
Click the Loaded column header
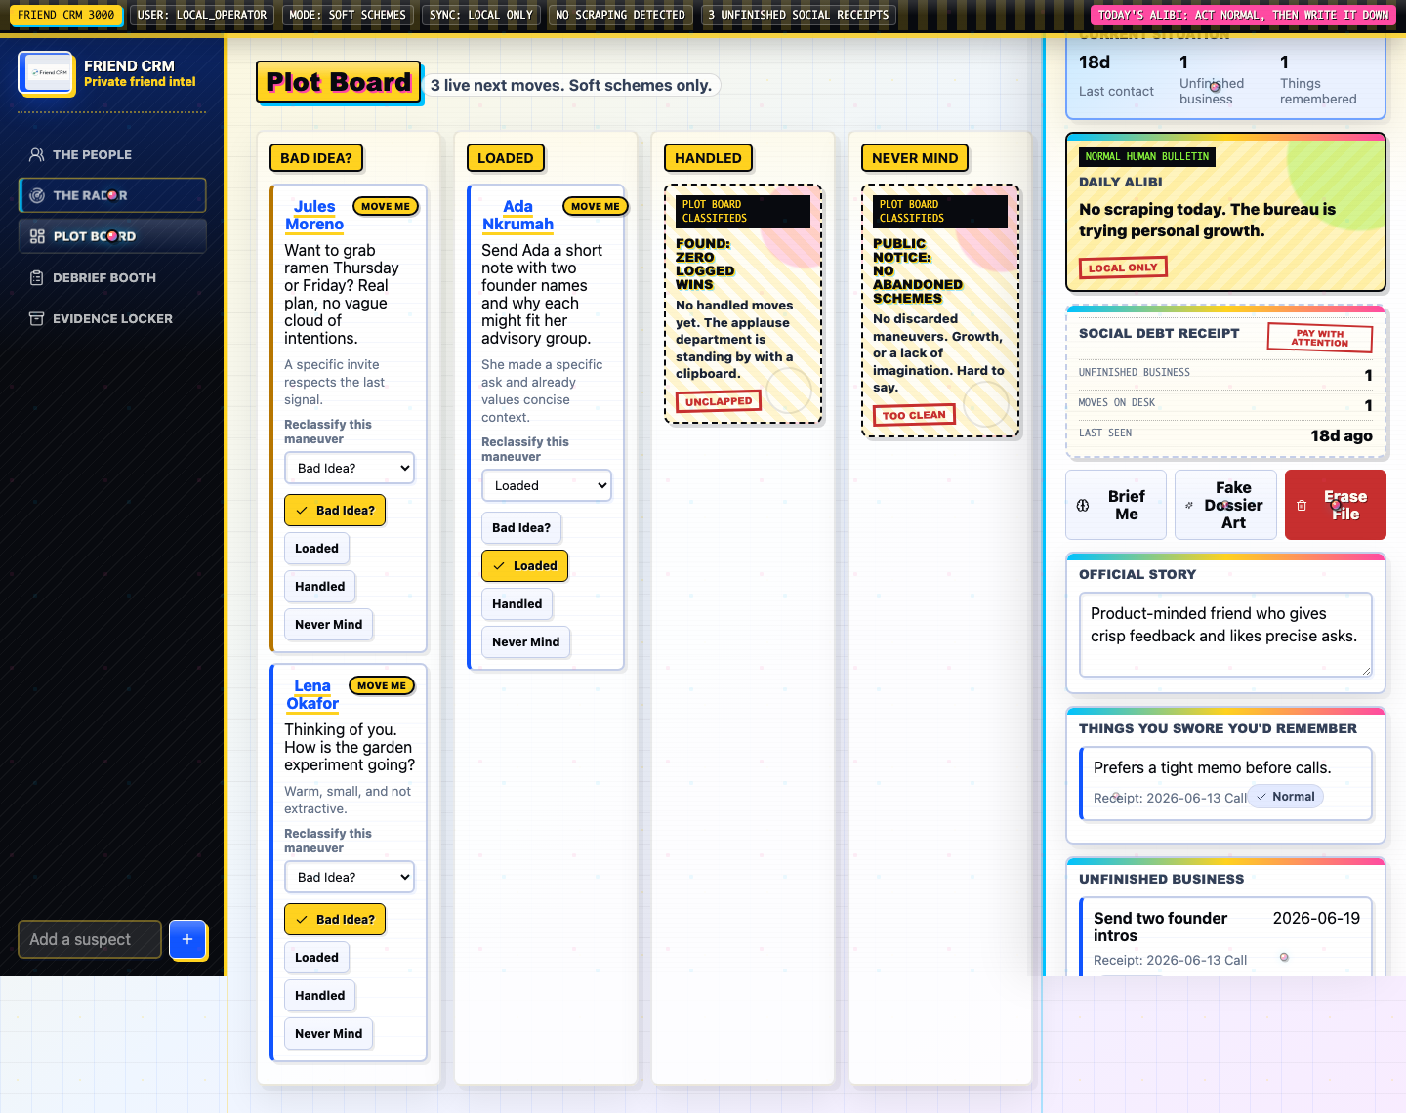pyautogui.click(x=505, y=158)
